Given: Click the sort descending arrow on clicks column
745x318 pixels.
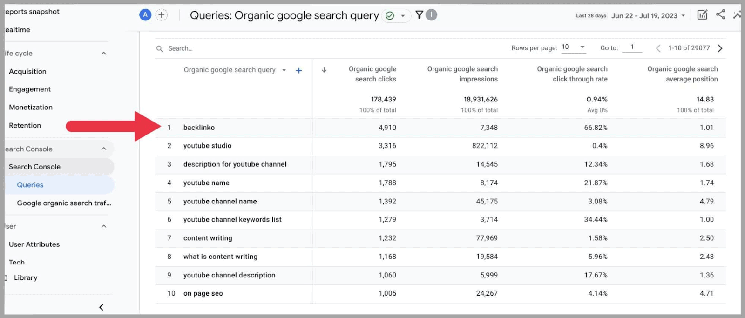Looking at the screenshot, I should click(324, 70).
